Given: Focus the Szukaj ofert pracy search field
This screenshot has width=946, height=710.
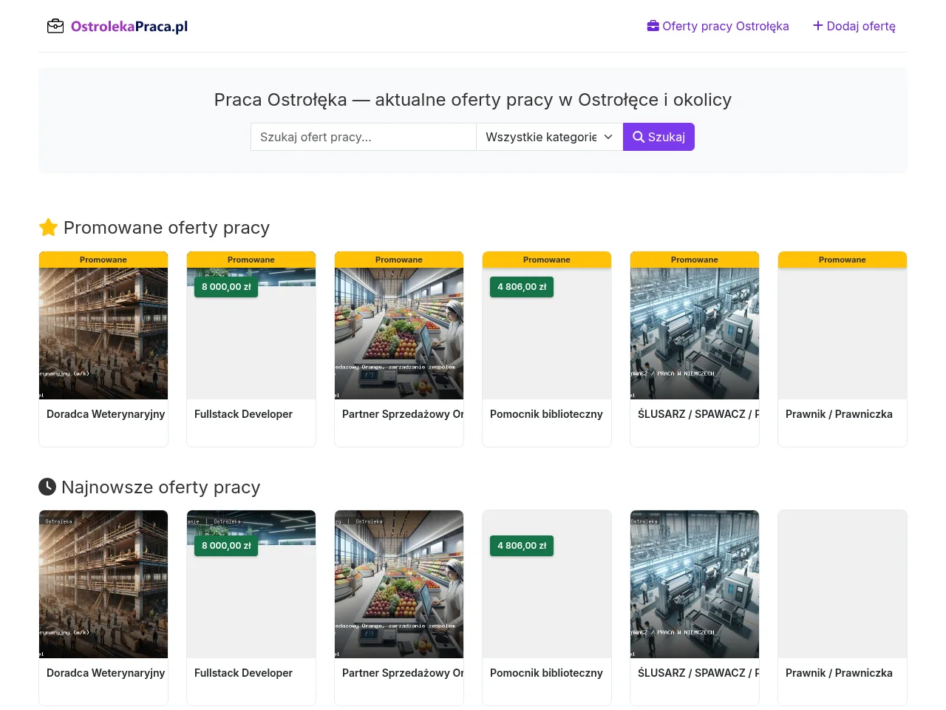Looking at the screenshot, I should [x=364, y=137].
